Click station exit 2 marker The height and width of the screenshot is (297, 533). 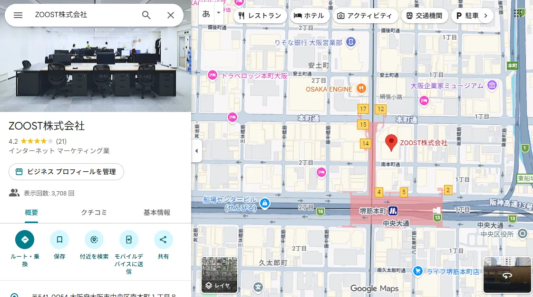point(448,190)
